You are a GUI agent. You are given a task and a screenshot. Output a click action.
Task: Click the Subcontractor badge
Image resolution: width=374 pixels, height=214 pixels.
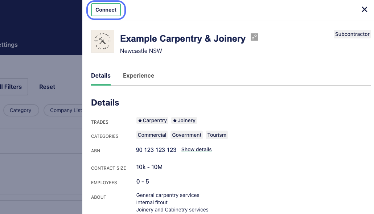(352, 34)
